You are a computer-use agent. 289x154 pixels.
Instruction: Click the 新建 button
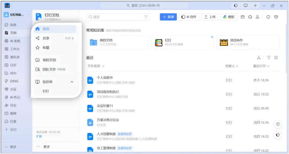(x=168, y=17)
